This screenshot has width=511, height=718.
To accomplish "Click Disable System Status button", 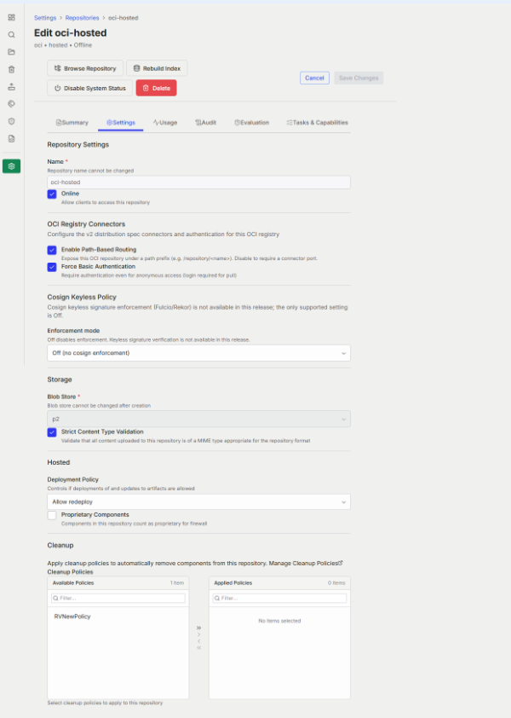I will click(x=89, y=88).
